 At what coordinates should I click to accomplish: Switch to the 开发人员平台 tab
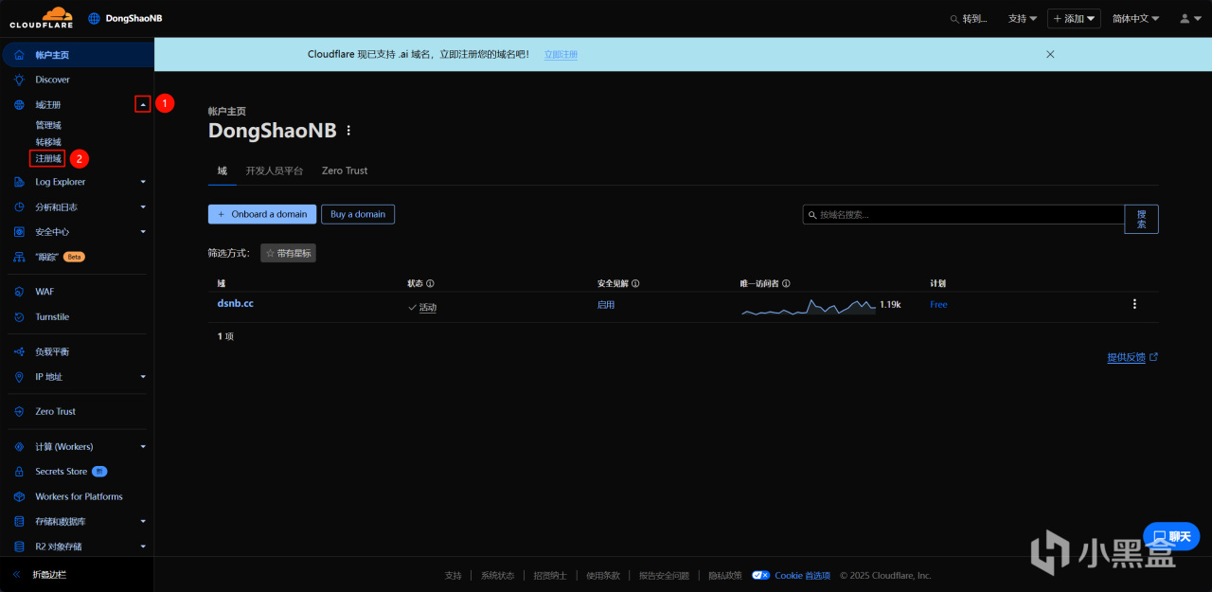(275, 170)
